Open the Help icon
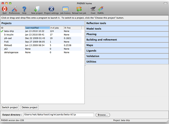This screenshot has height=124, width=169. coord(24,9)
